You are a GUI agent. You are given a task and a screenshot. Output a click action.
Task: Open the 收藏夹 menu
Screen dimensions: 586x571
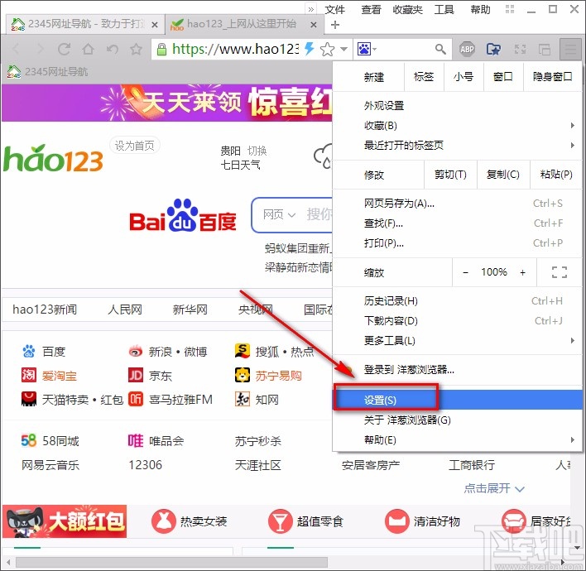click(x=407, y=9)
